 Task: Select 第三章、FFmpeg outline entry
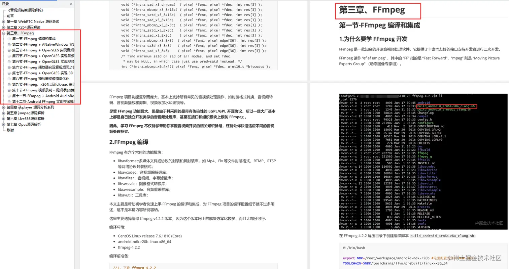click(x=20, y=33)
